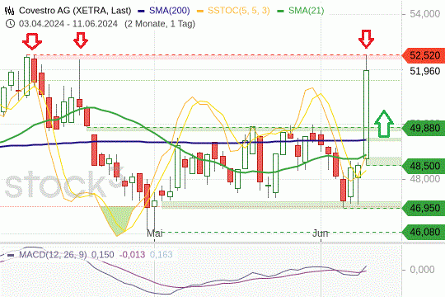
Task: Click the tall green candlestick of the last day
Action: point(367,114)
